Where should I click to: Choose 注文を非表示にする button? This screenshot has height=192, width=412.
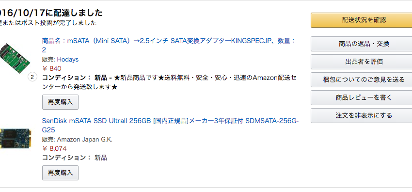point(361,115)
